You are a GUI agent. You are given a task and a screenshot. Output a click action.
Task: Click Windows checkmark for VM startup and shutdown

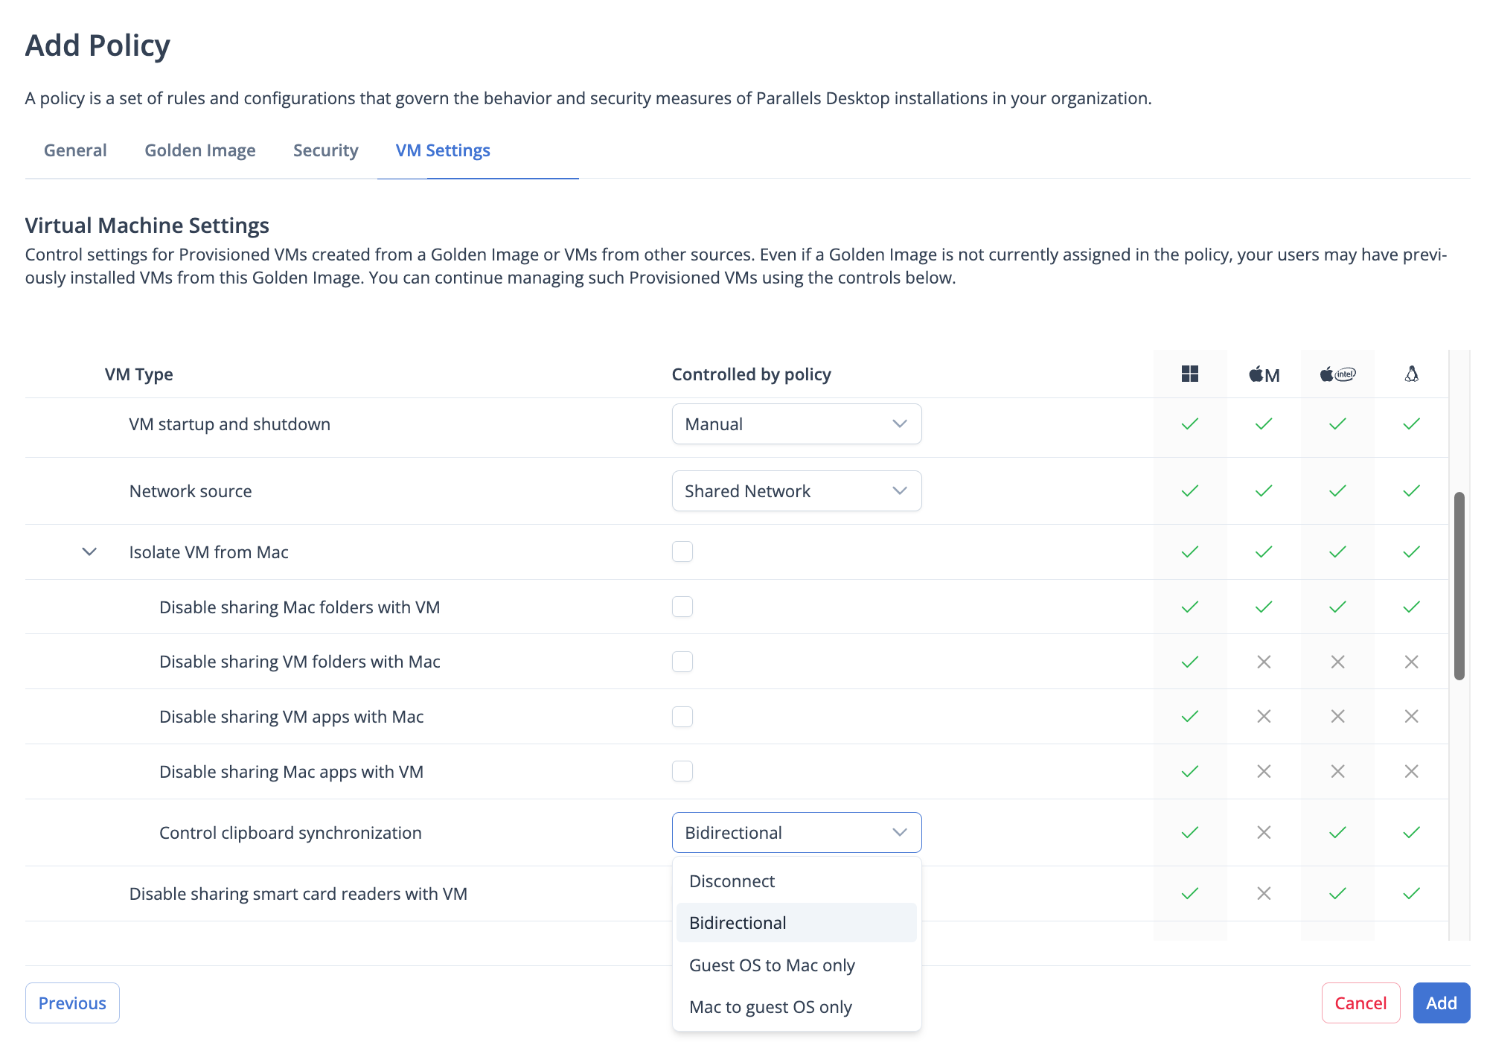pyautogui.click(x=1189, y=423)
